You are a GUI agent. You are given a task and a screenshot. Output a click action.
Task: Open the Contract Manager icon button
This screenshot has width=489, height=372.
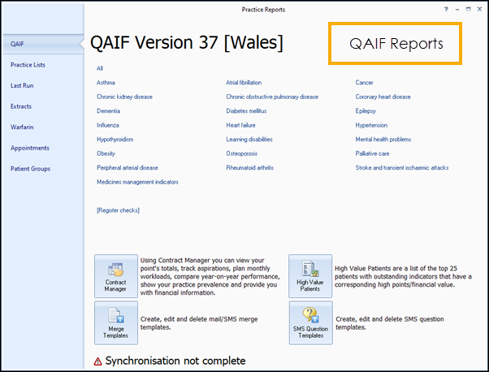pyautogui.click(x=115, y=276)
